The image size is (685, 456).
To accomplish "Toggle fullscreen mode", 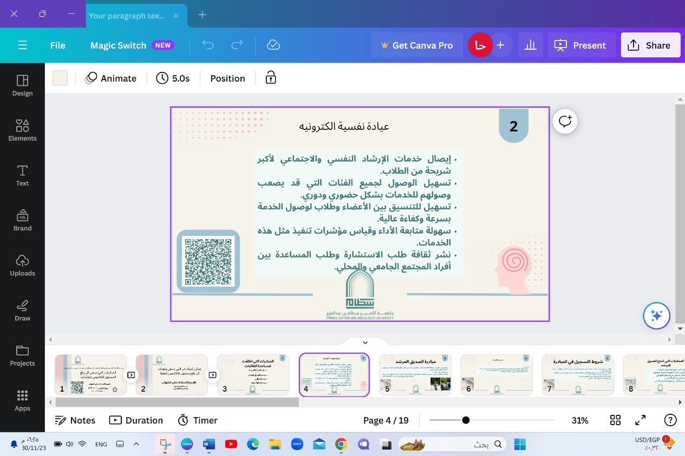I will point(640,420).
